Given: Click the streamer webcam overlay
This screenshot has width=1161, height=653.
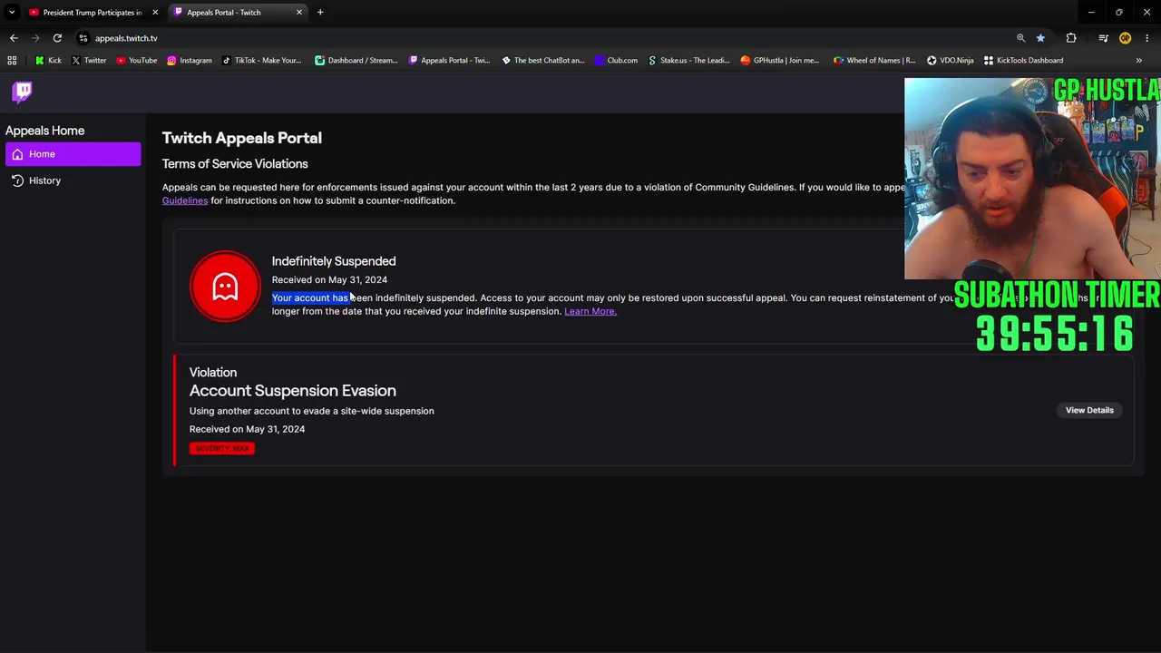Looking at the screenshot, I should [x=1032, y=179].
